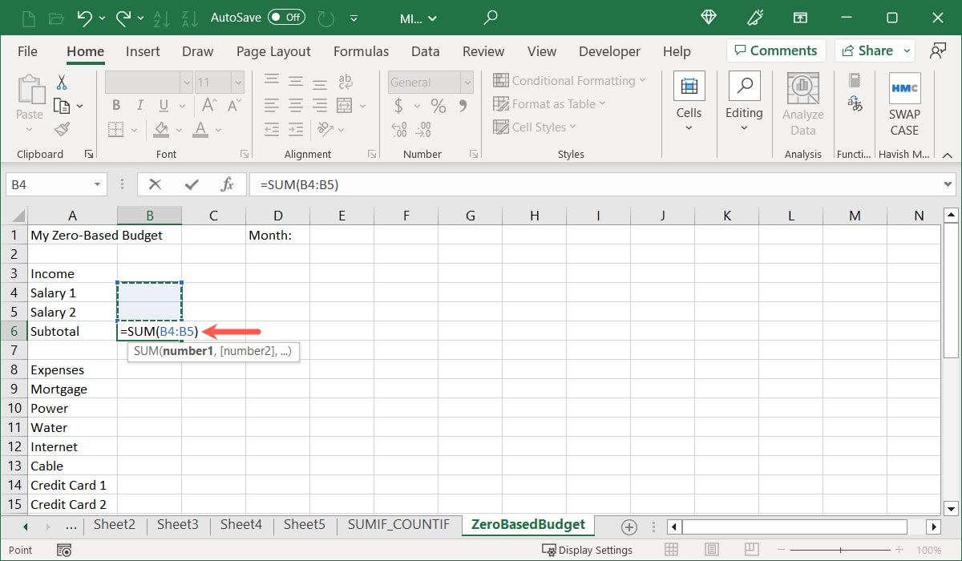Apply Percent Style formatting
The width and height of the screenshot is (962, 561).
(x=438, y=105)
